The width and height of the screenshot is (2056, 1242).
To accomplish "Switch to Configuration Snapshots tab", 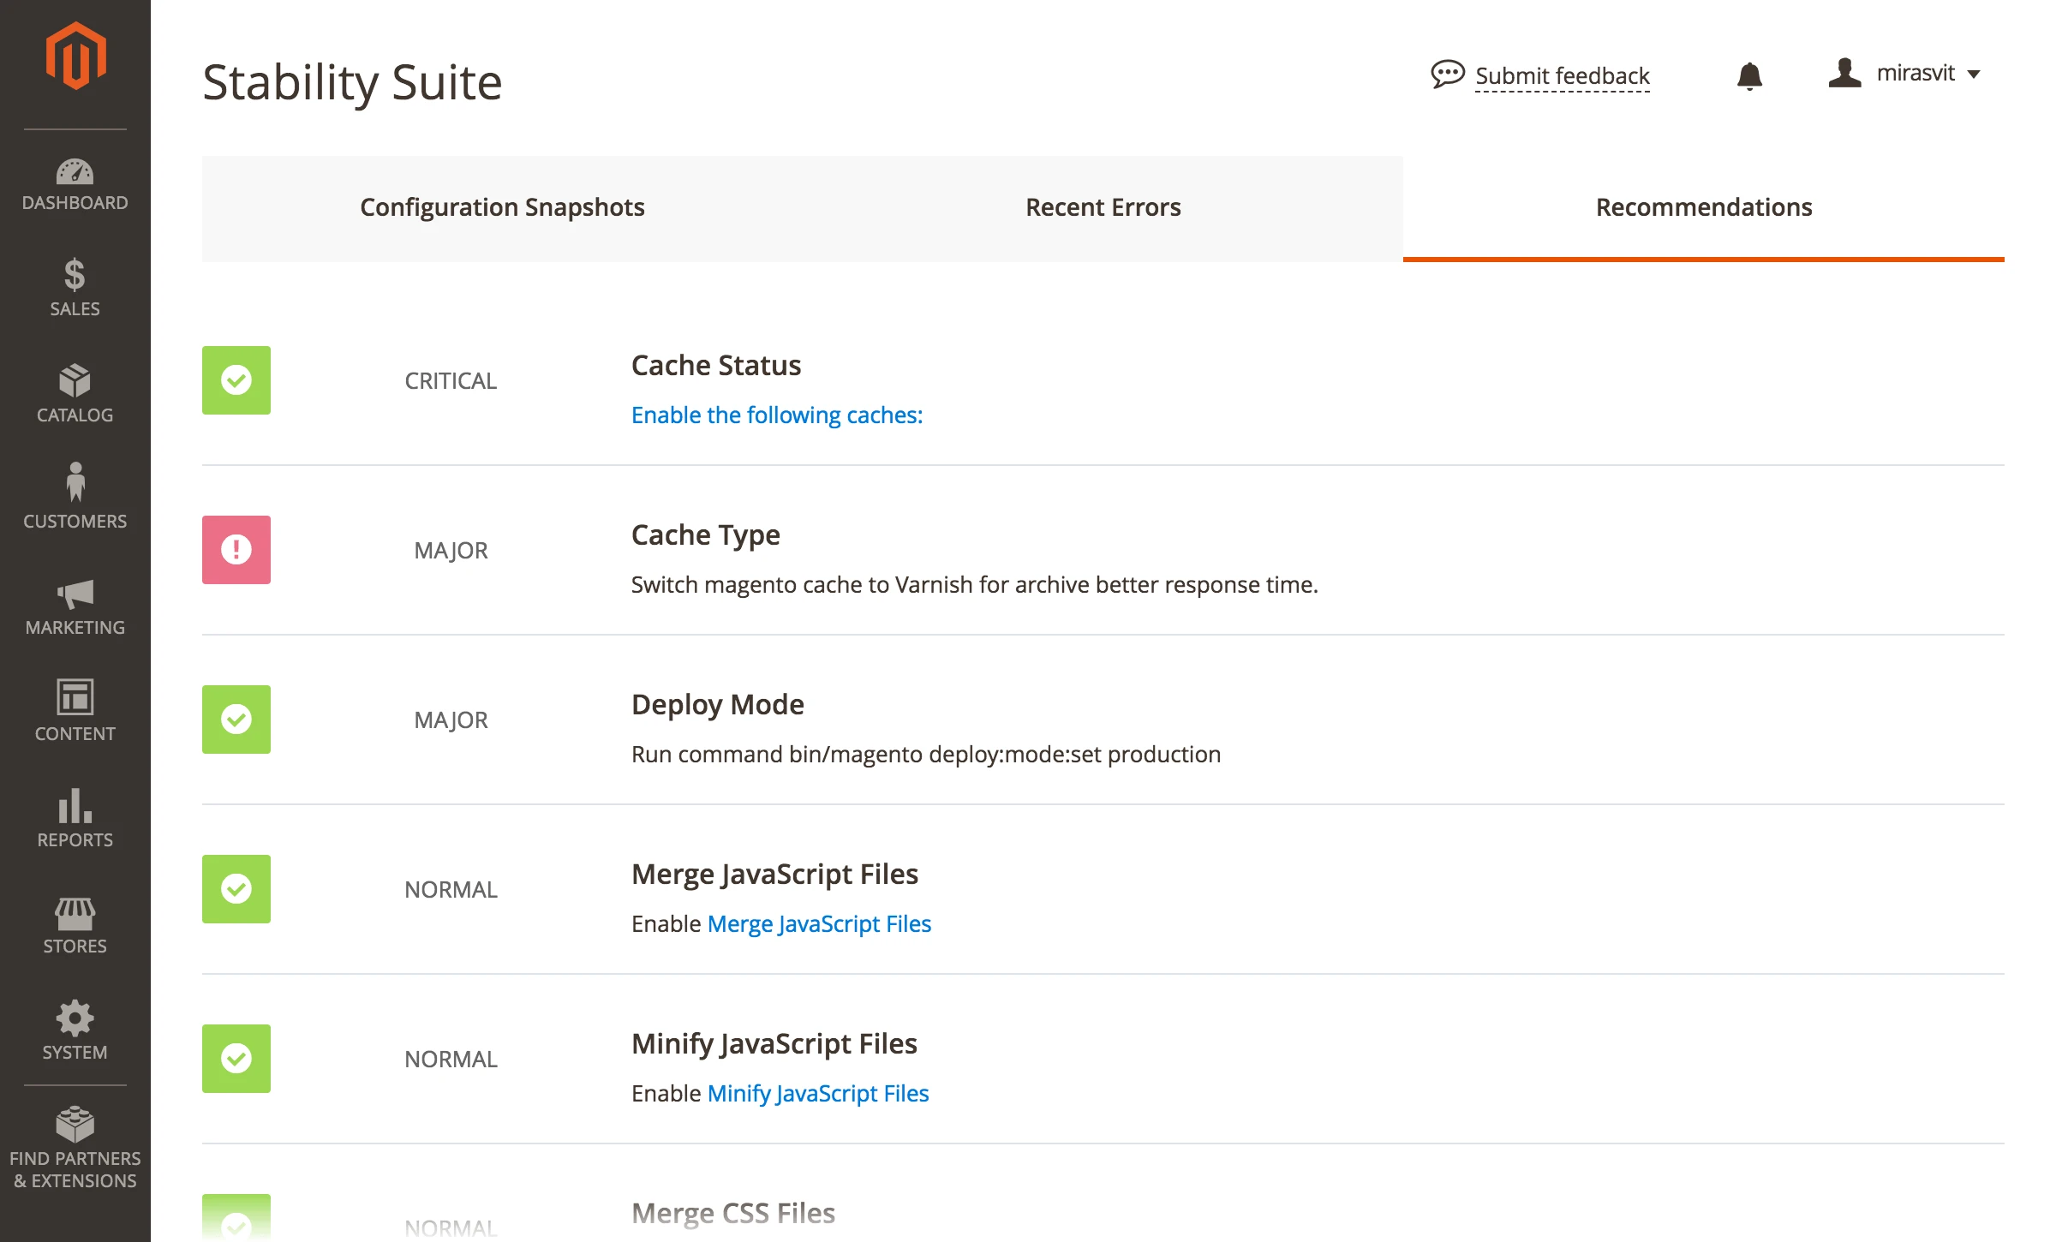I will tap(502, 207).
